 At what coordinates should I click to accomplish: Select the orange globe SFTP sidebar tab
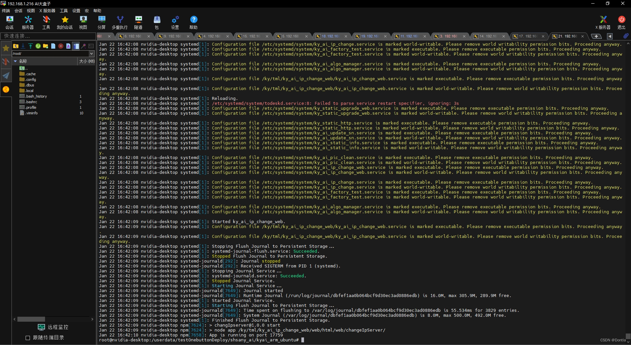(x=6, y=89)
